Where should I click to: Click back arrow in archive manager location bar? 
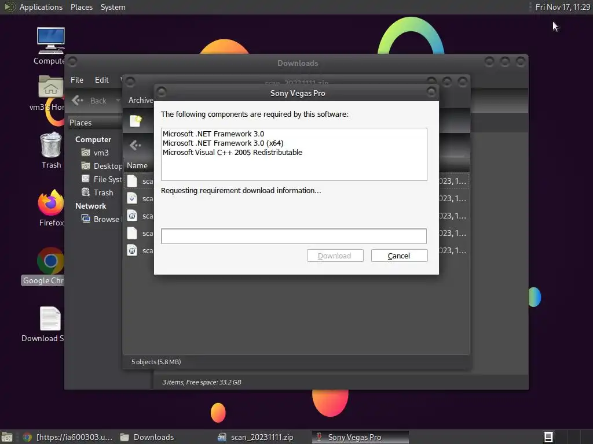136,145
